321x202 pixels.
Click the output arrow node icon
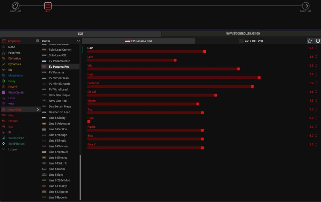[x=305, y=6]
